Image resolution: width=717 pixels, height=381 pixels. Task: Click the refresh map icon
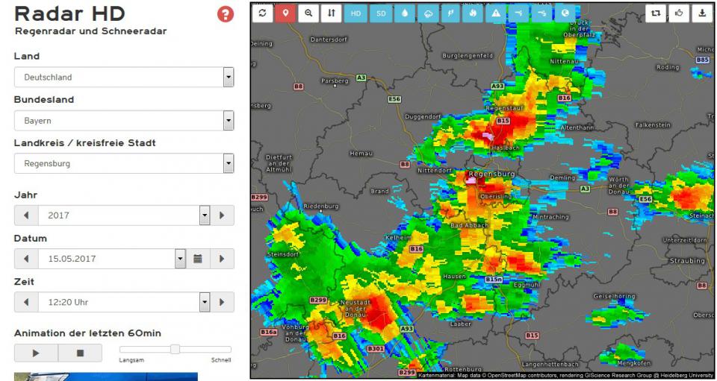click(x=262, y=13)
